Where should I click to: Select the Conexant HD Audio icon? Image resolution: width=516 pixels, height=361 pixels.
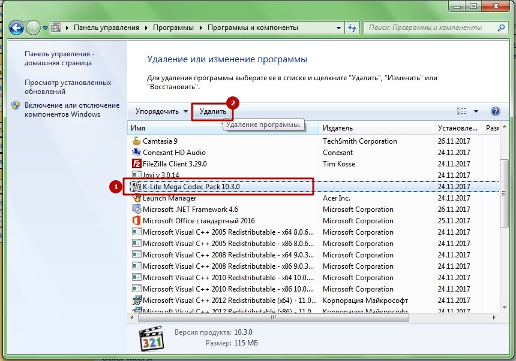pyautogui.click(x=137, y=152)
